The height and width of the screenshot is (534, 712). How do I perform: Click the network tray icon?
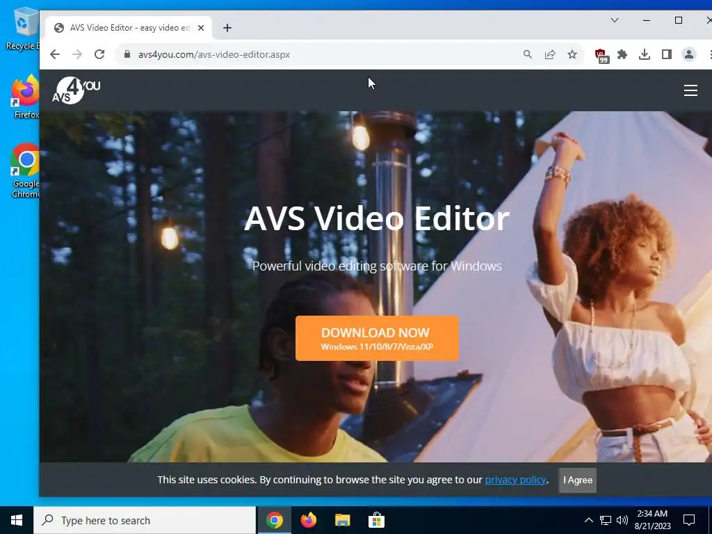point(606,520)
